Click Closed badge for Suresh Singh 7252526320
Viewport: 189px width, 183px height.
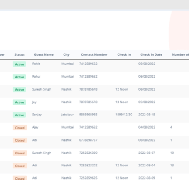pyautogui.click(x=20, y=153)
